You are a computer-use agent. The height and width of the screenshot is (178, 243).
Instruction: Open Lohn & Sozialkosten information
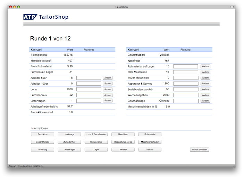point(96,134)
